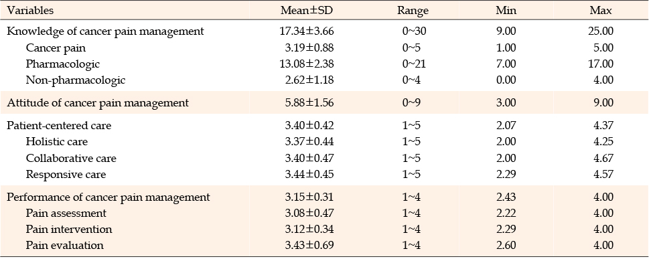Select the Min column header
649x259 pixels.
(506, 10)
